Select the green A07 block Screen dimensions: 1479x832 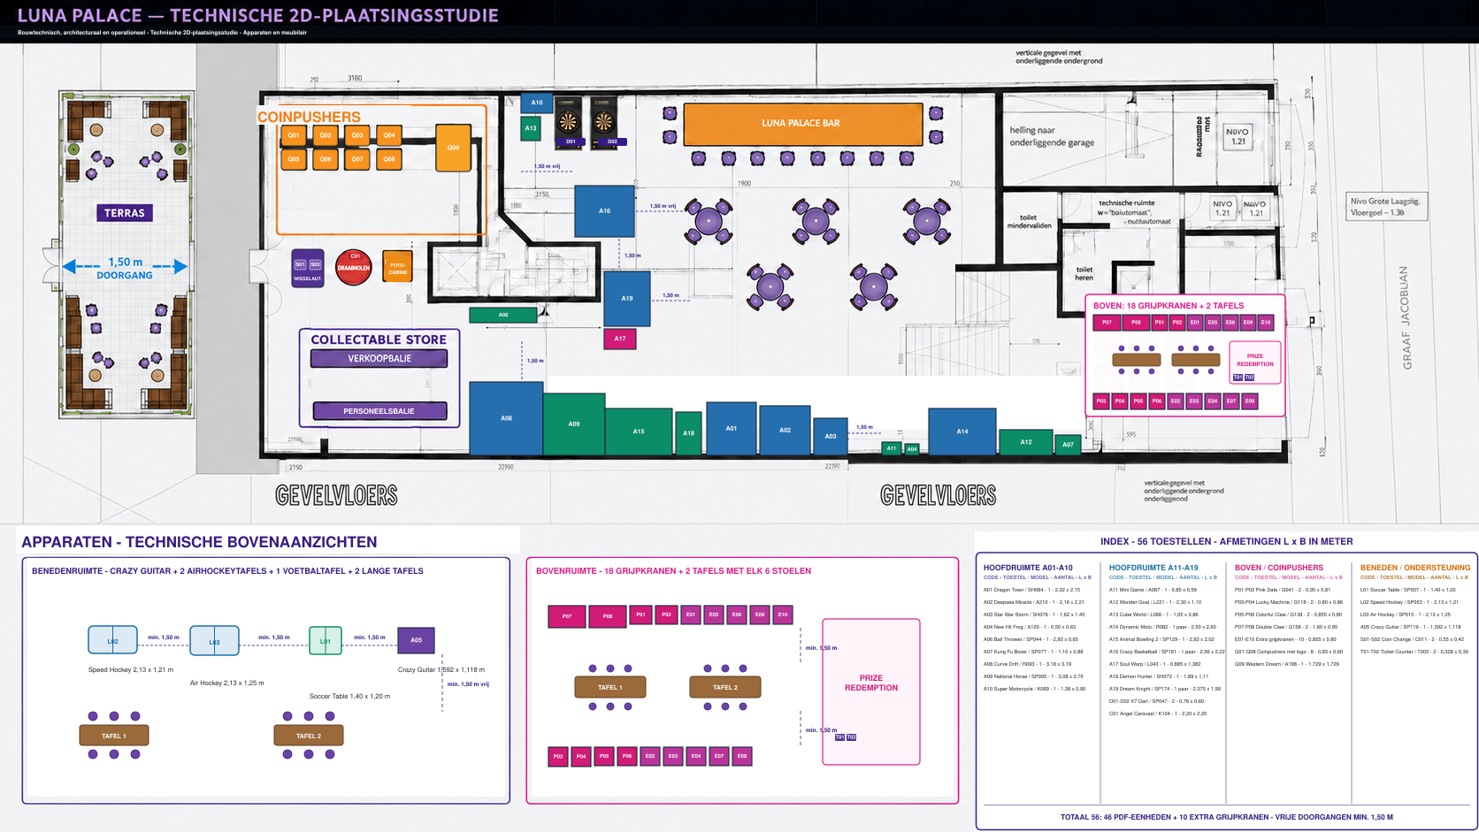1069,445
